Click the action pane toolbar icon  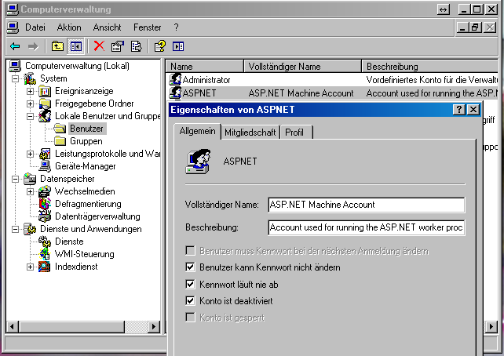point(178,46)
